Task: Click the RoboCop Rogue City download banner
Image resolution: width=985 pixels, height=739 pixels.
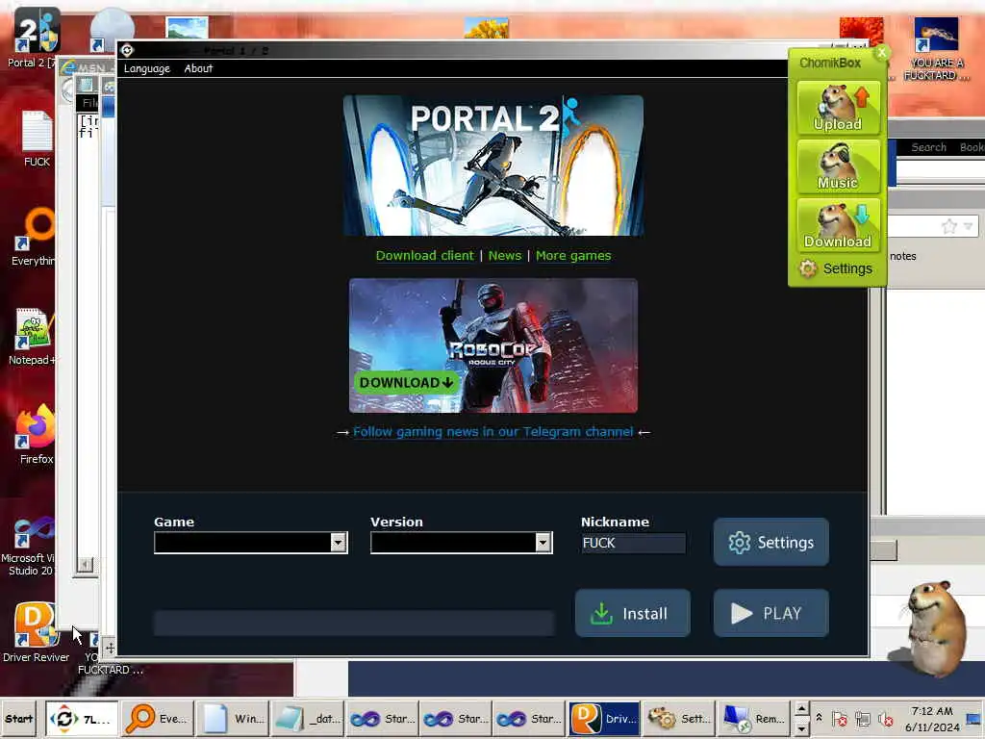Action: pyautogui.click(x=493, y=345)
